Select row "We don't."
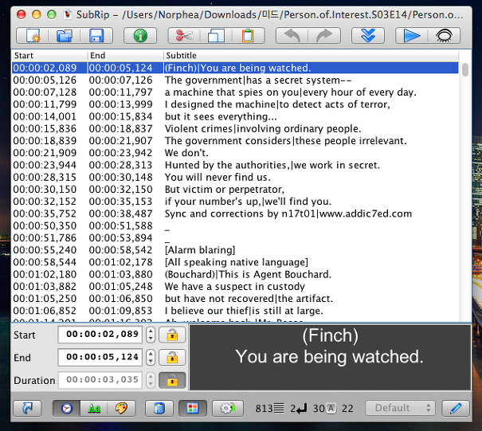The image size is (482, 431). [x=235, y=153]
